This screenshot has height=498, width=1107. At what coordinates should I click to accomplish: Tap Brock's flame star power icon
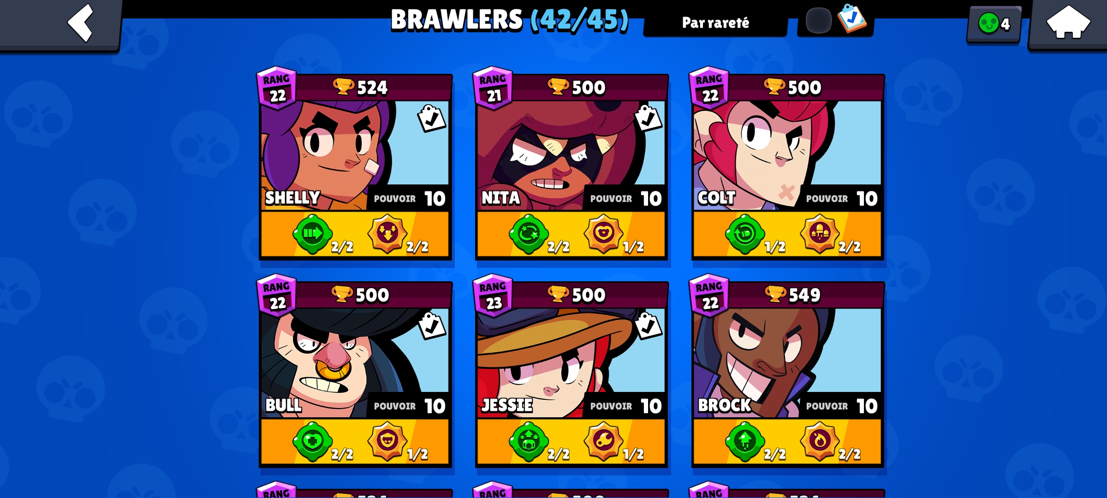point(820,441)
